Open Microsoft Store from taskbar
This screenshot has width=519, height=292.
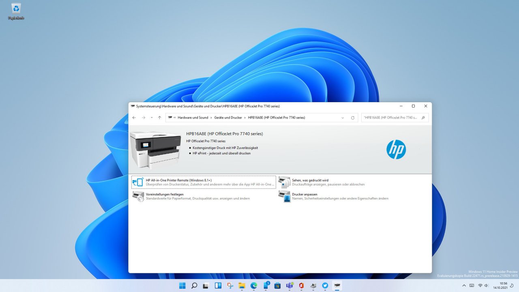[277, 286]
